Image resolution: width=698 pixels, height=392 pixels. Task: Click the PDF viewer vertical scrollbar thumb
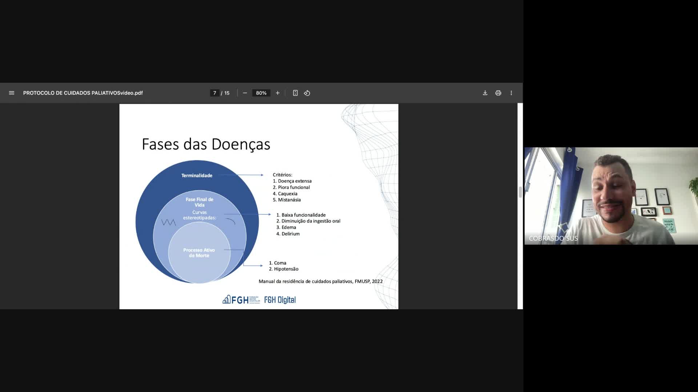pyautogui.click(x=520, y=192)
